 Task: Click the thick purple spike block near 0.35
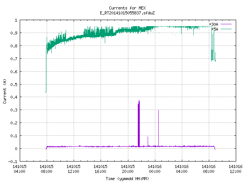pos(139,124)
